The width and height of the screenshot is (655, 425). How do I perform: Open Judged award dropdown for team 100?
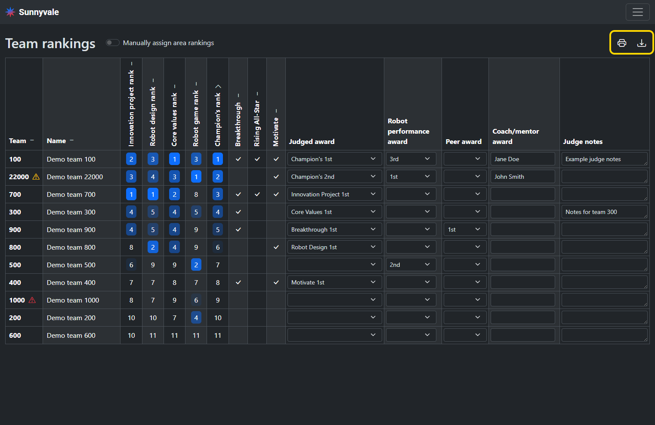point(334,159)
